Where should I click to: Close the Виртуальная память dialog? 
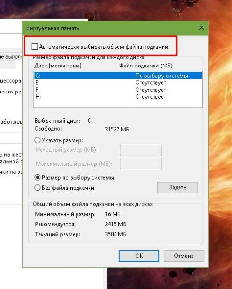point(201,28)
